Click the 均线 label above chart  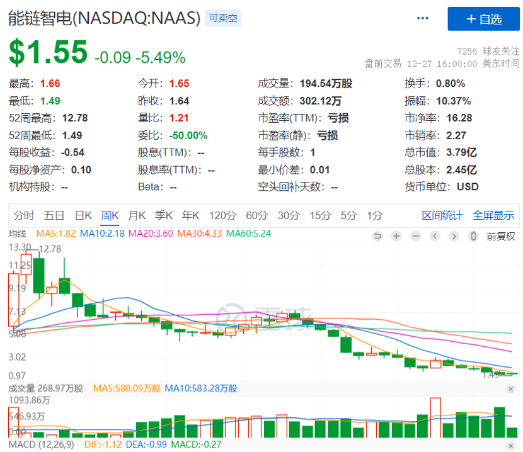click(18, 234)
